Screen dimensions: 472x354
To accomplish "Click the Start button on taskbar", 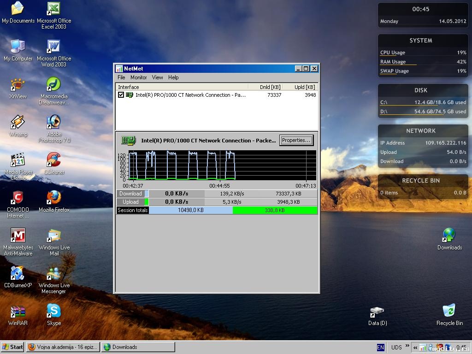I will tap(12, 347).
